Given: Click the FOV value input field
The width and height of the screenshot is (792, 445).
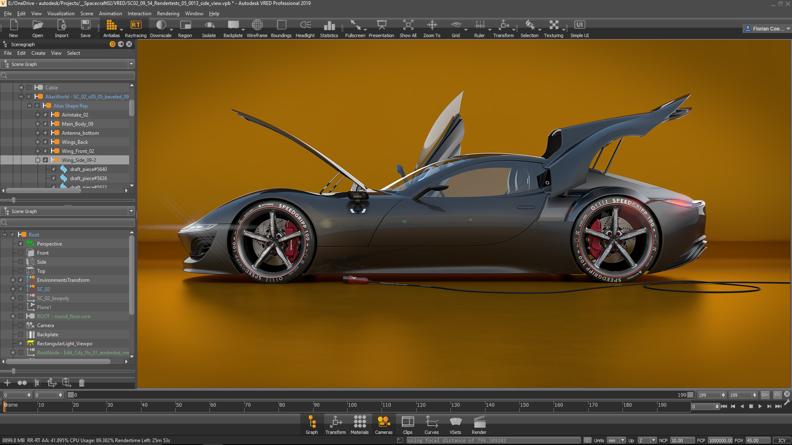Looking at the screenshot, I should tap(757, 440).
